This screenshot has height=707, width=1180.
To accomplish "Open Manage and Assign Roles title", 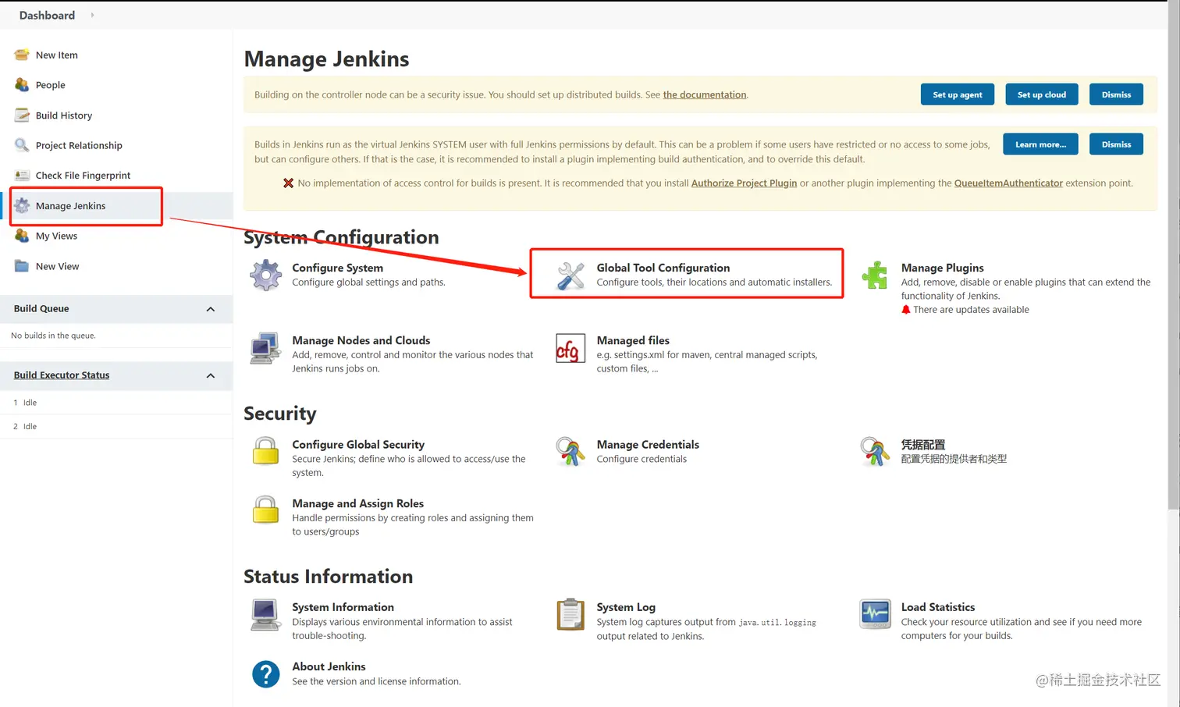I will click(357, 504).
